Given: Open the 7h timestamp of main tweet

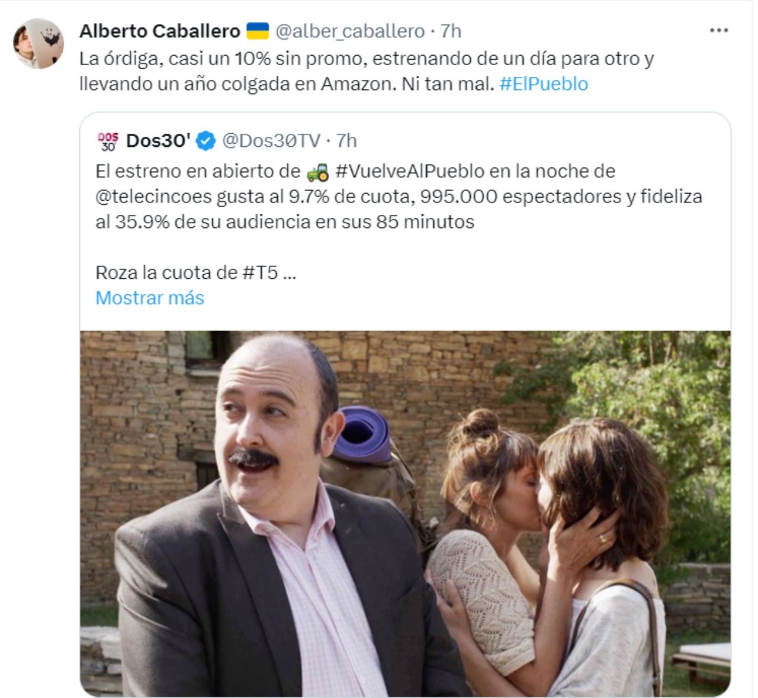Looking at the screenshot, I should pyautogui.click(x=451, y=31).
